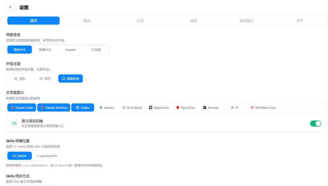Toggle Codex display on main page

[x=83, y=108]
